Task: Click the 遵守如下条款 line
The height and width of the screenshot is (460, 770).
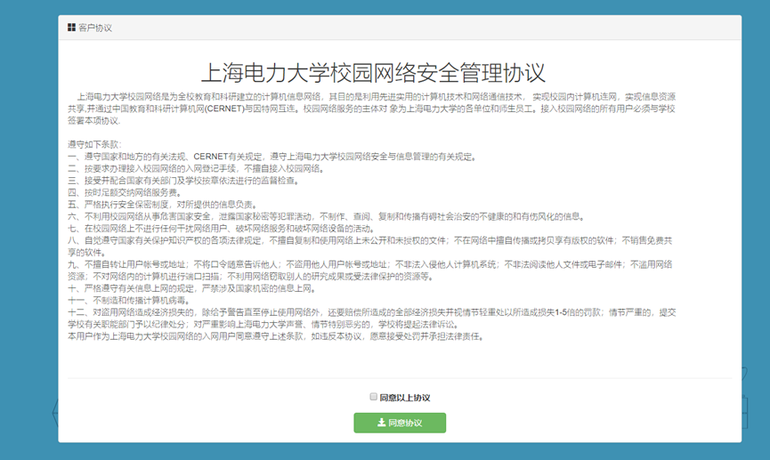Action: [93, 143]
